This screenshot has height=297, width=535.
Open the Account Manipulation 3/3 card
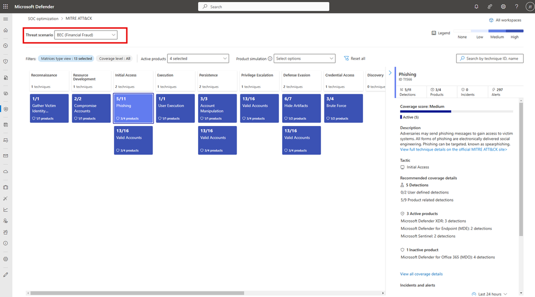[x=217, y=108]
